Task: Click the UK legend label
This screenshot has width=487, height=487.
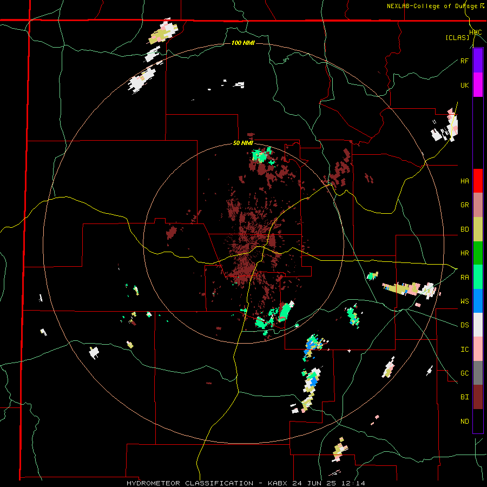Action: 464,85
